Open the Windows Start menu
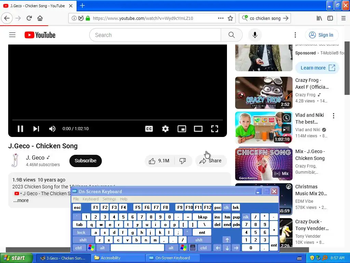350x263 pixels. (16, 258)
